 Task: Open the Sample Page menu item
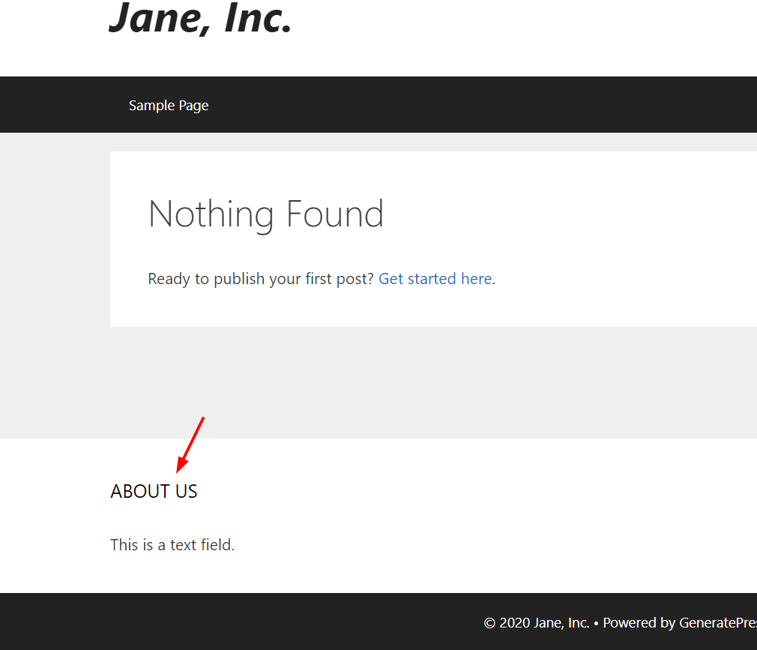click(x=169, y=105)
